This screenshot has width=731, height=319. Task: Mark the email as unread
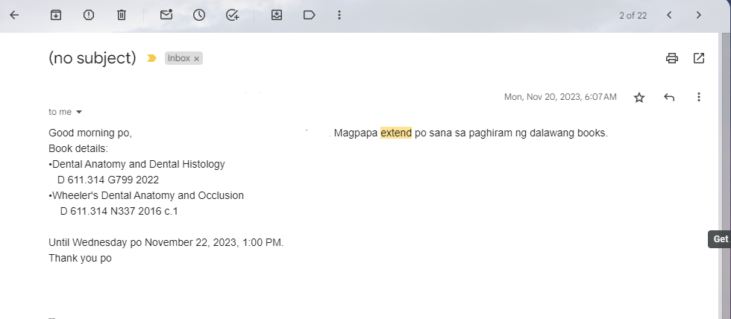click(166, 15)
